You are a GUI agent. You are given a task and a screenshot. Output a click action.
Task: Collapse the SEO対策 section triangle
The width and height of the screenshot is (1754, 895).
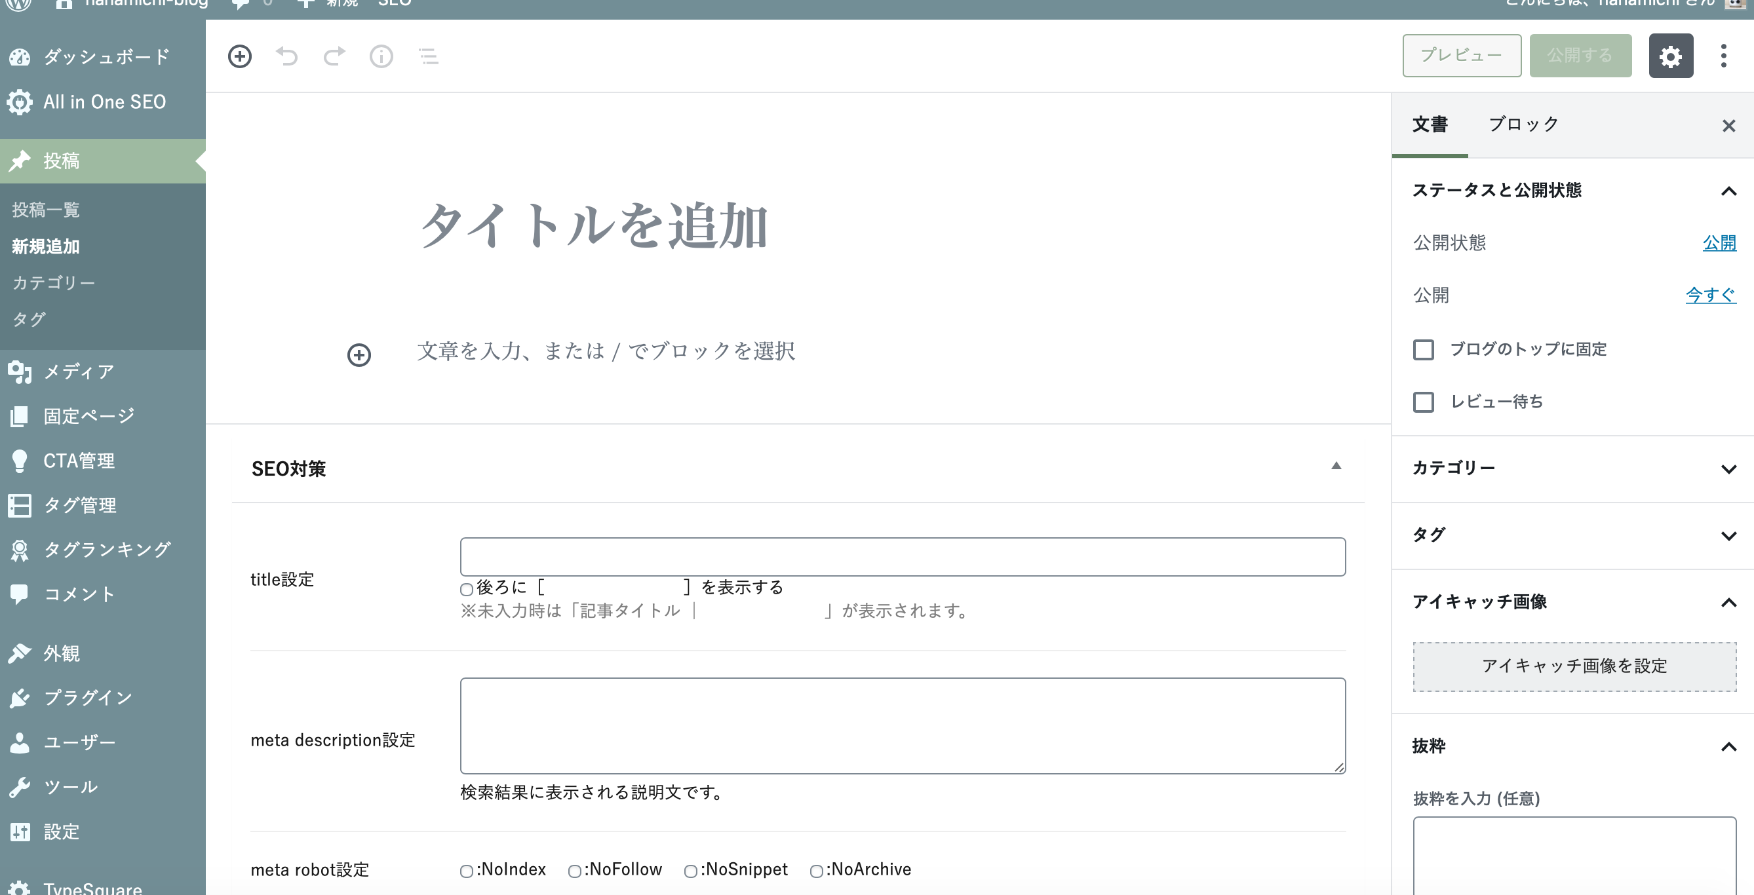click(x=1336, y=467)
